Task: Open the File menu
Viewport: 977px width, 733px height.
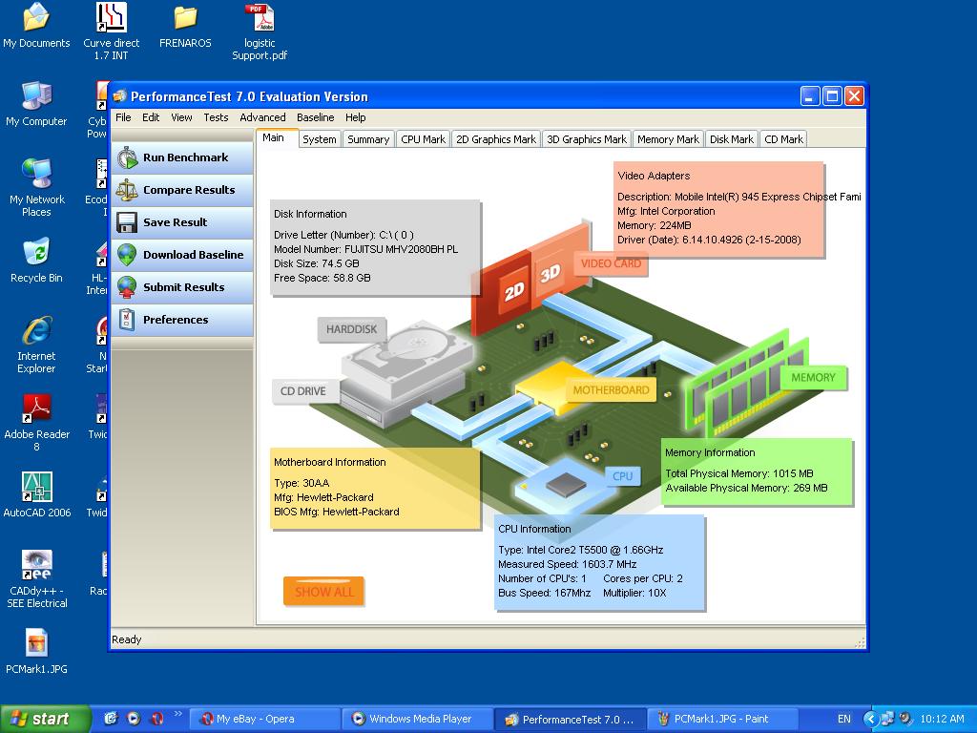Action: coord(123,117)
